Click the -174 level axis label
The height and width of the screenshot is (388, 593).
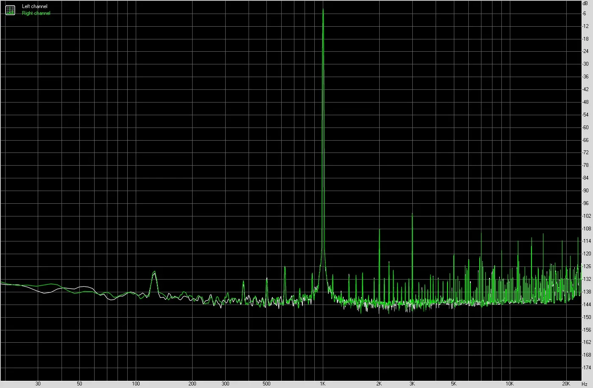click(x=587, y=368)
